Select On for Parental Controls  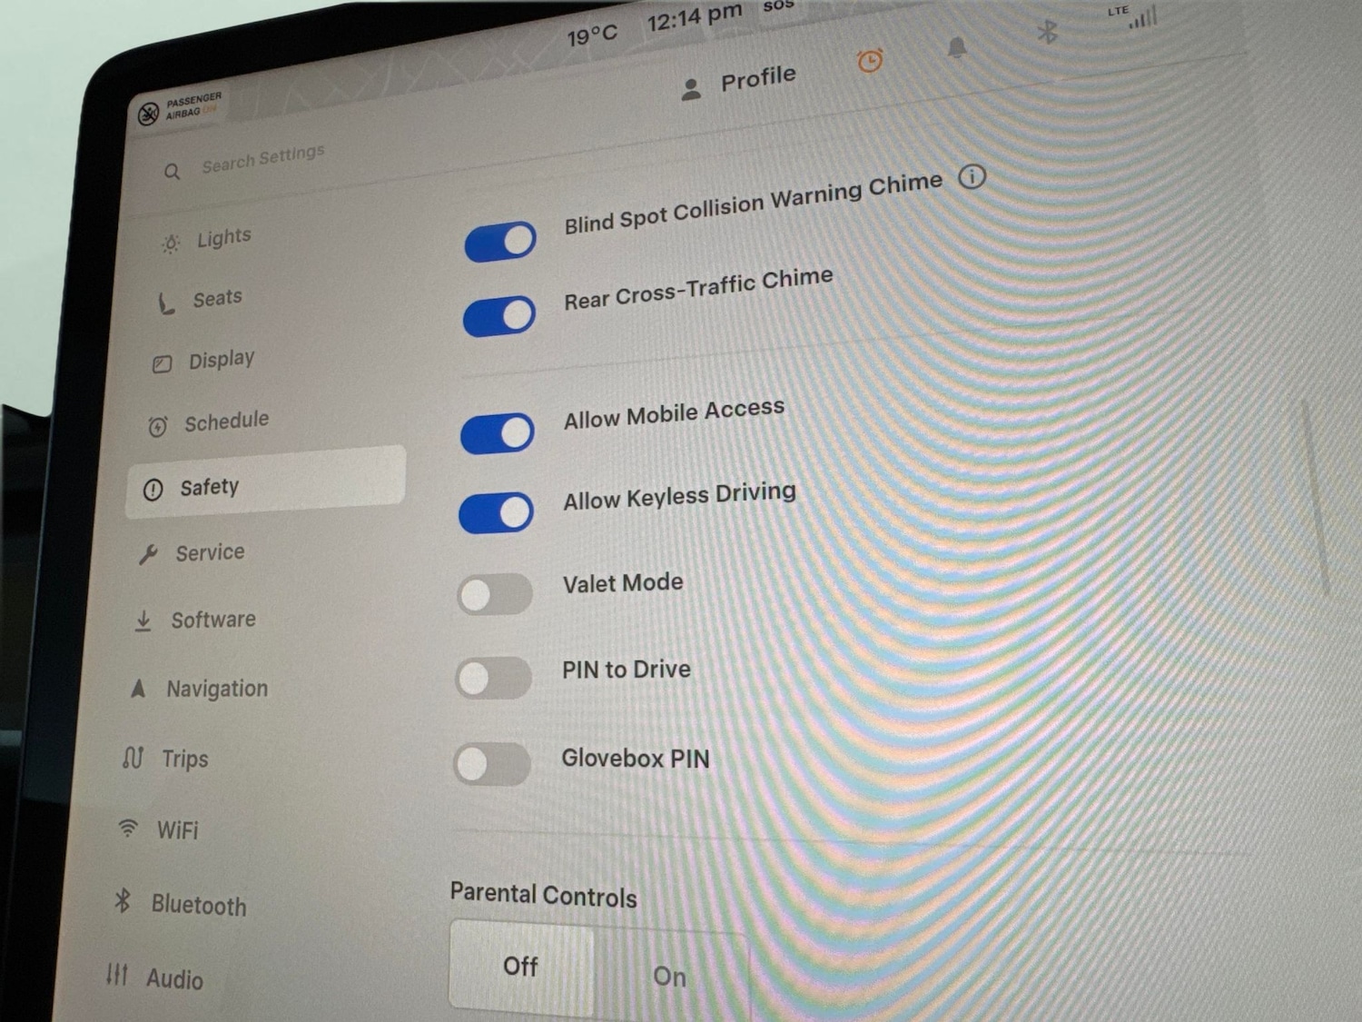[x=670, y=976]
